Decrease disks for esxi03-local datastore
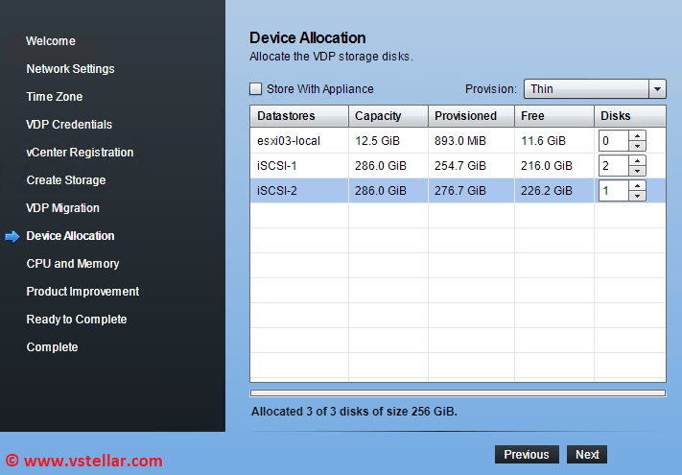This screenshot has width=682, height=475. [x=637, y=146]
